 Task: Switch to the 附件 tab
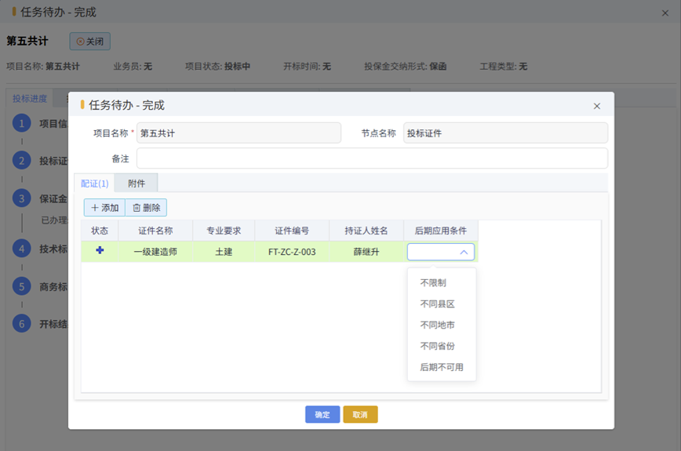click(137, 184)
